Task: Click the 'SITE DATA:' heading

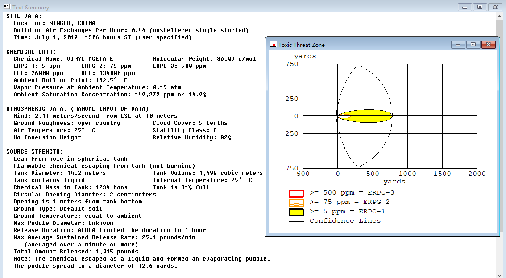Action: [x=24, y=16]
